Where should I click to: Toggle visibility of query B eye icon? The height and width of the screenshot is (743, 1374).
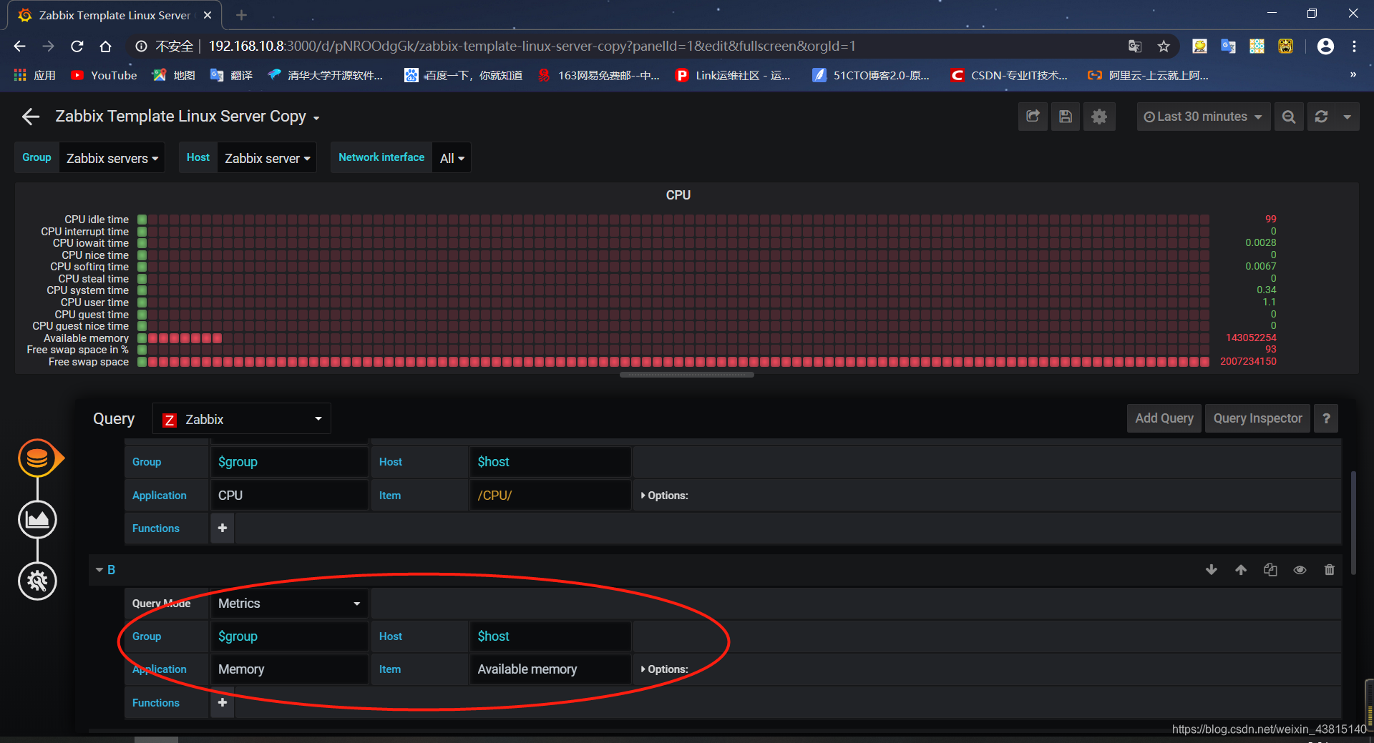pyautogui.click(x=1300, y=570)
